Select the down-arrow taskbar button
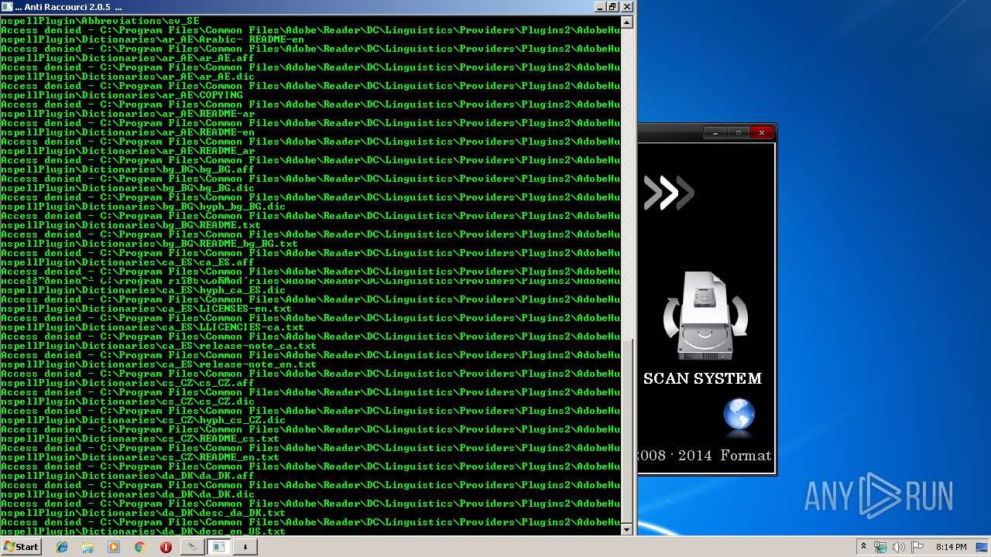 (245, 547)
